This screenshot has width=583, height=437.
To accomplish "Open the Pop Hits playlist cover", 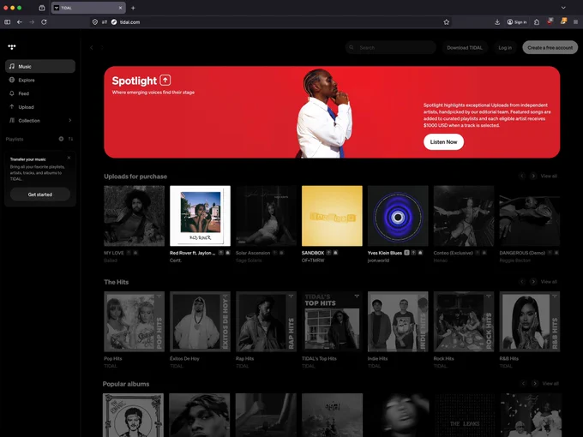I will pyautogui.click(x=135, y=321).
